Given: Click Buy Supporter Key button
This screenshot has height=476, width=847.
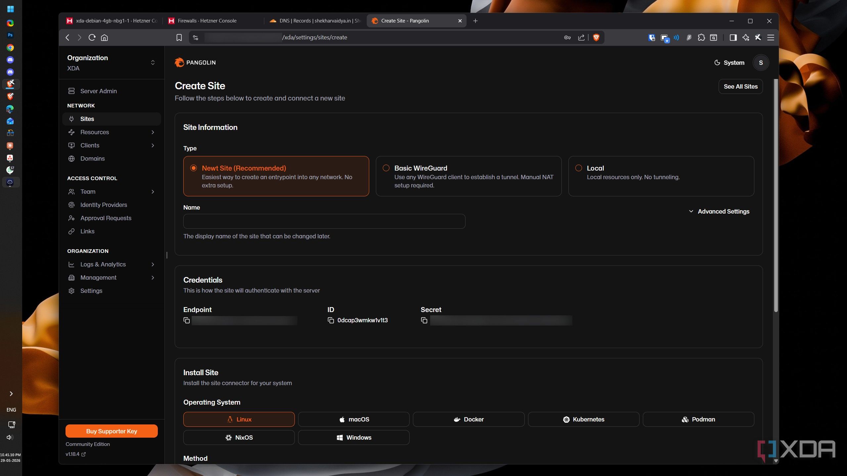Looking at the screenshot, I should click(111, 431).
